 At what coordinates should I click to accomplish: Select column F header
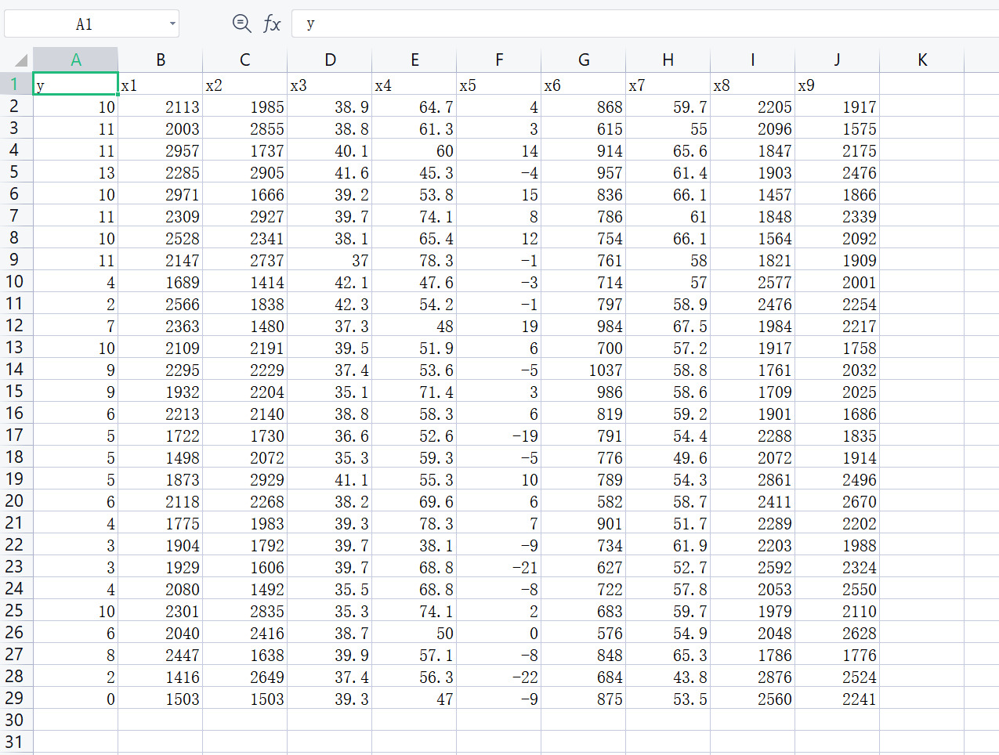point(499,60)
